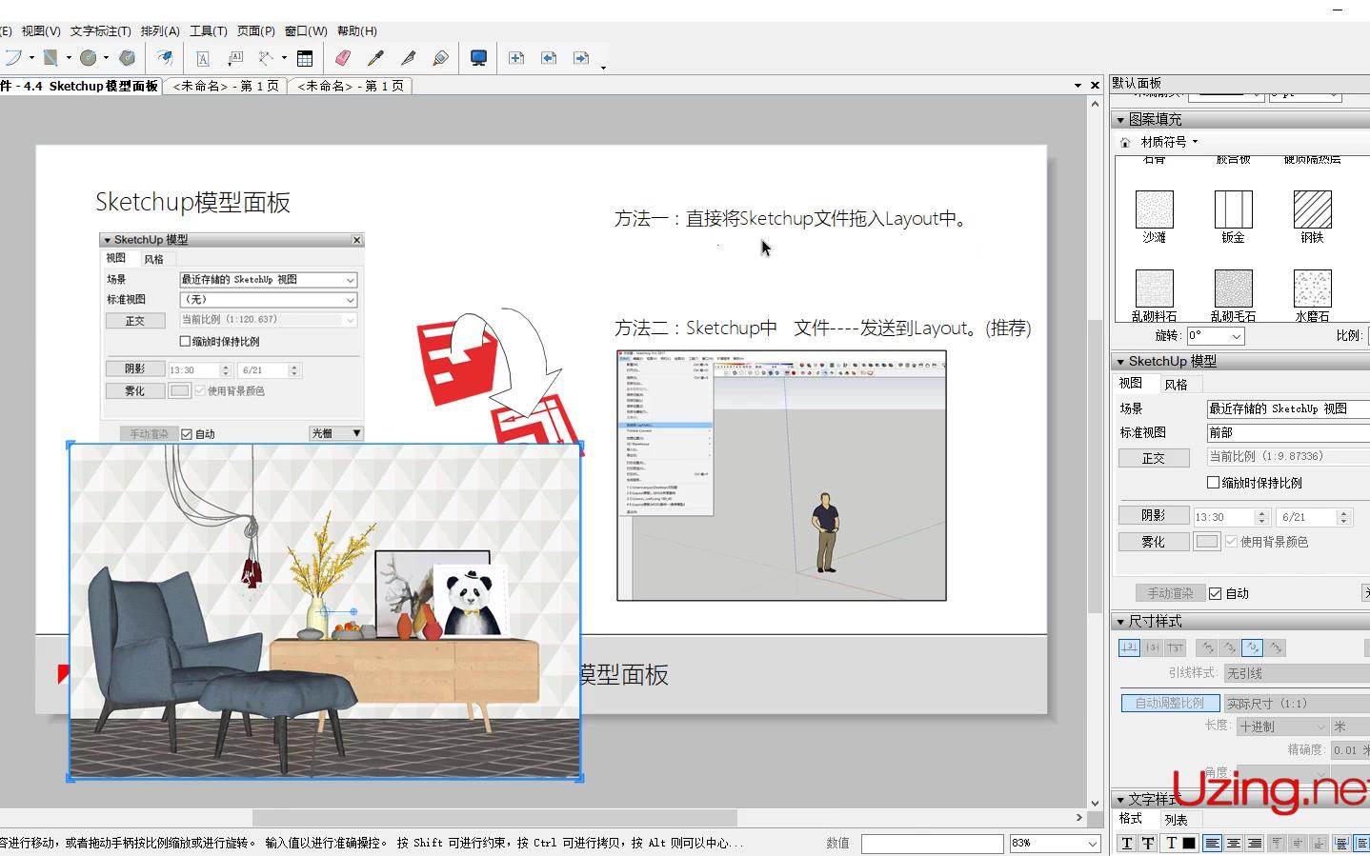Align text left in text style panel
Image resolution: width=1370 pixels, height=856 pixels.
[x=1212, y=843]
